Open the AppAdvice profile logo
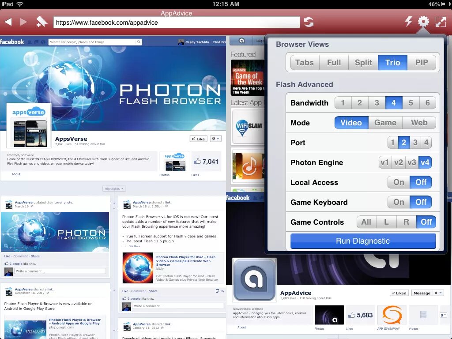 (254, 279)
